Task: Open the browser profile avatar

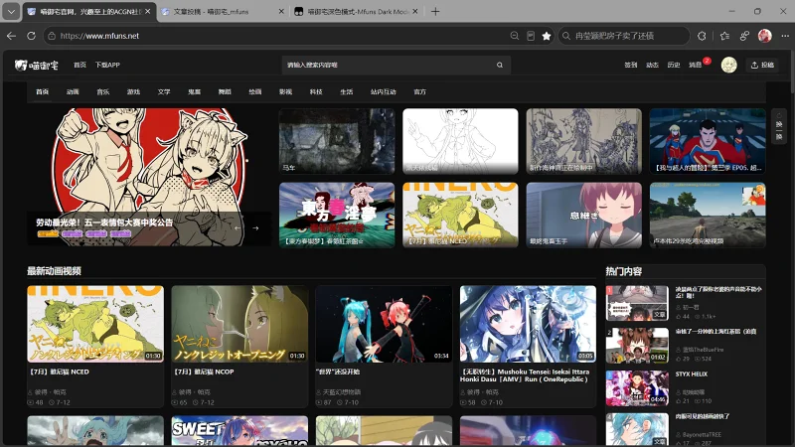Action: click(x=764, y=36)
